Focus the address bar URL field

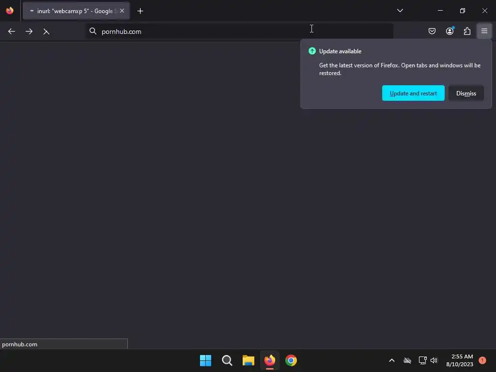[x=240, y=31]
